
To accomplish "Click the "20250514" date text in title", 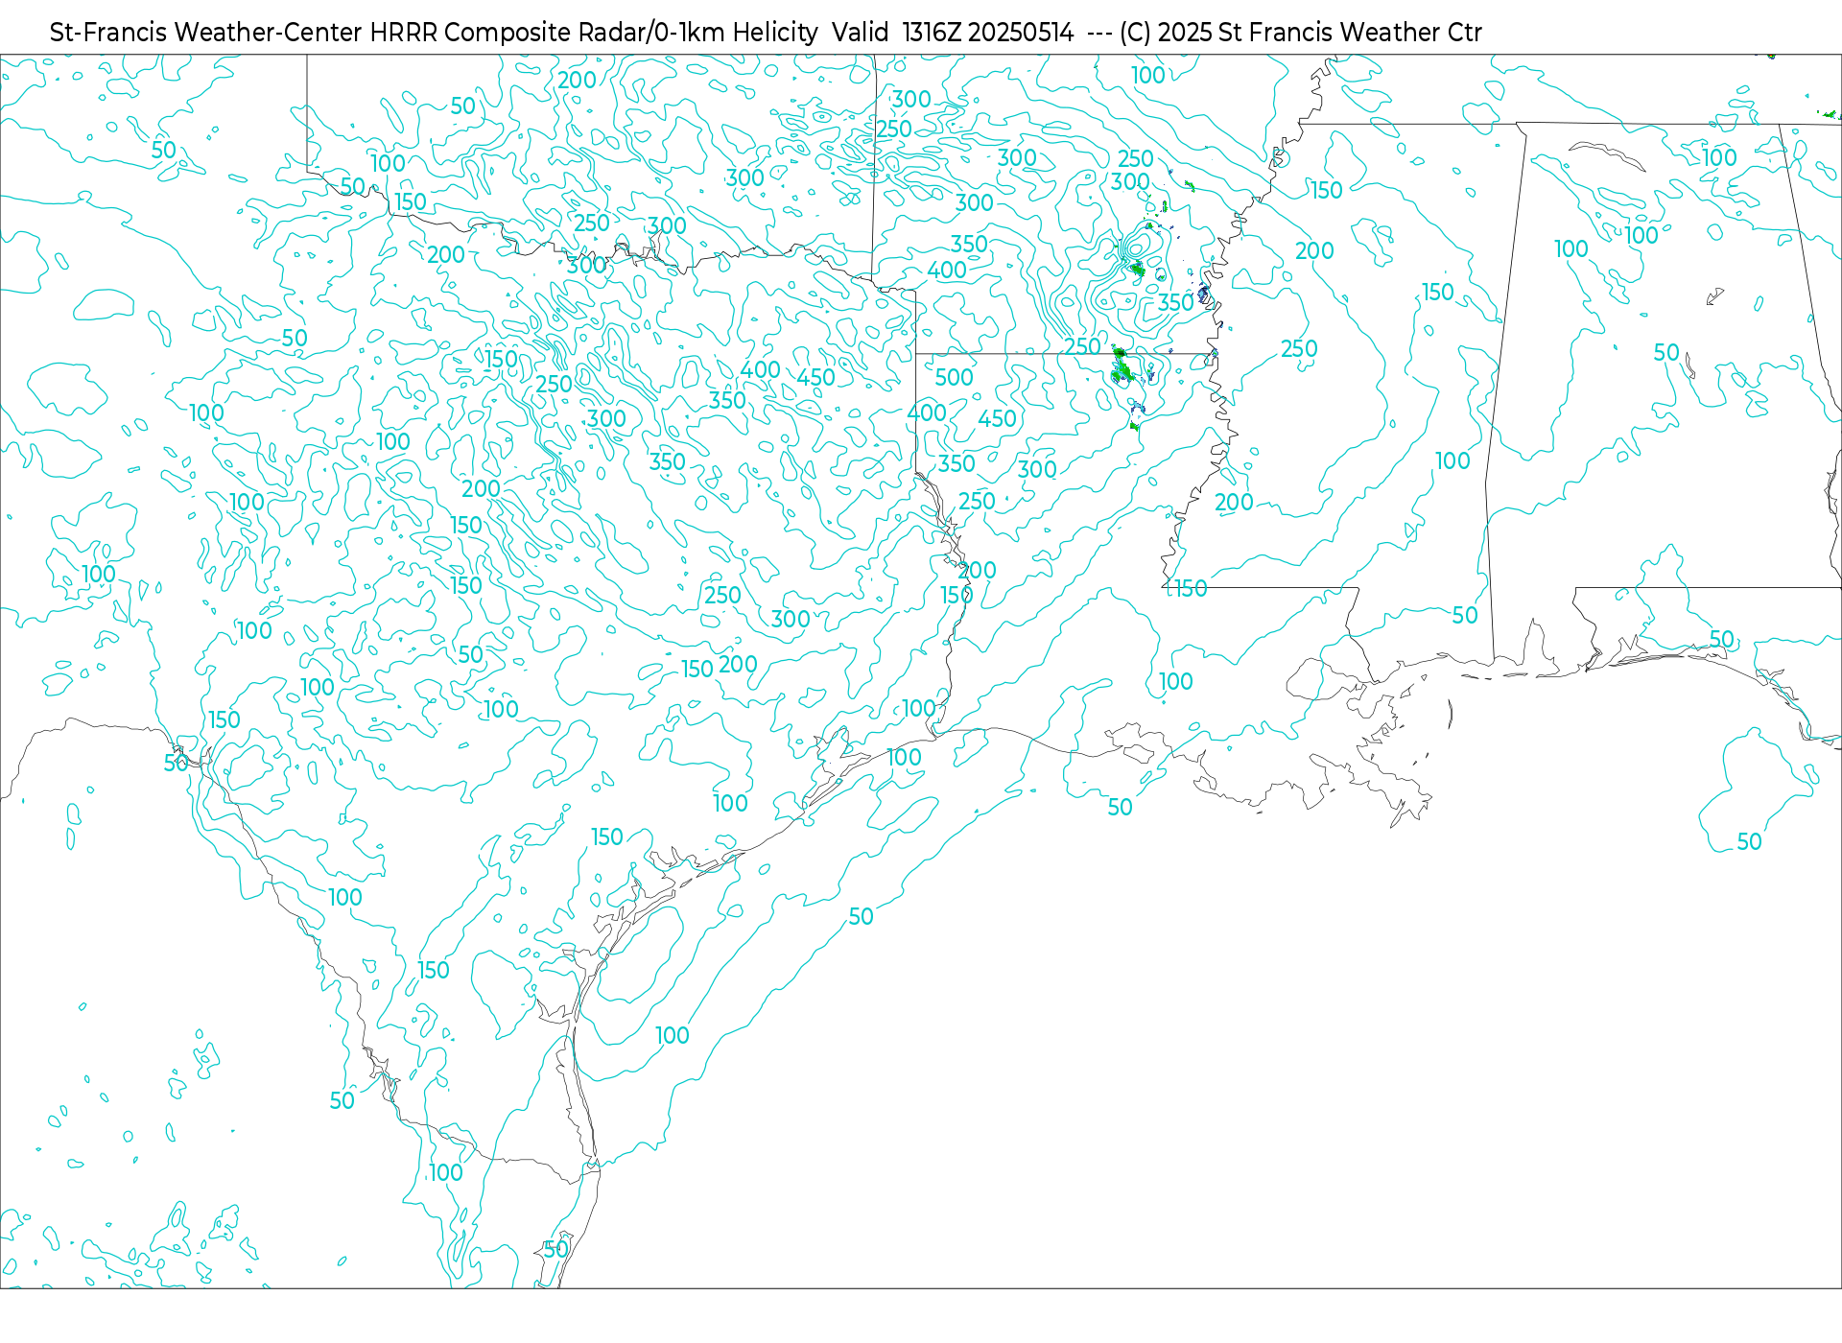I will (x=1021, y=33).
